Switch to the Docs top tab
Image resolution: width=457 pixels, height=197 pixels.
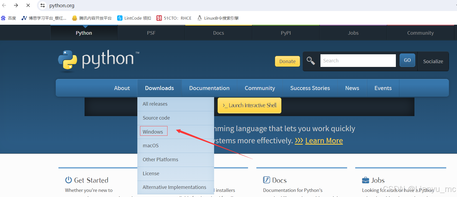219,33
